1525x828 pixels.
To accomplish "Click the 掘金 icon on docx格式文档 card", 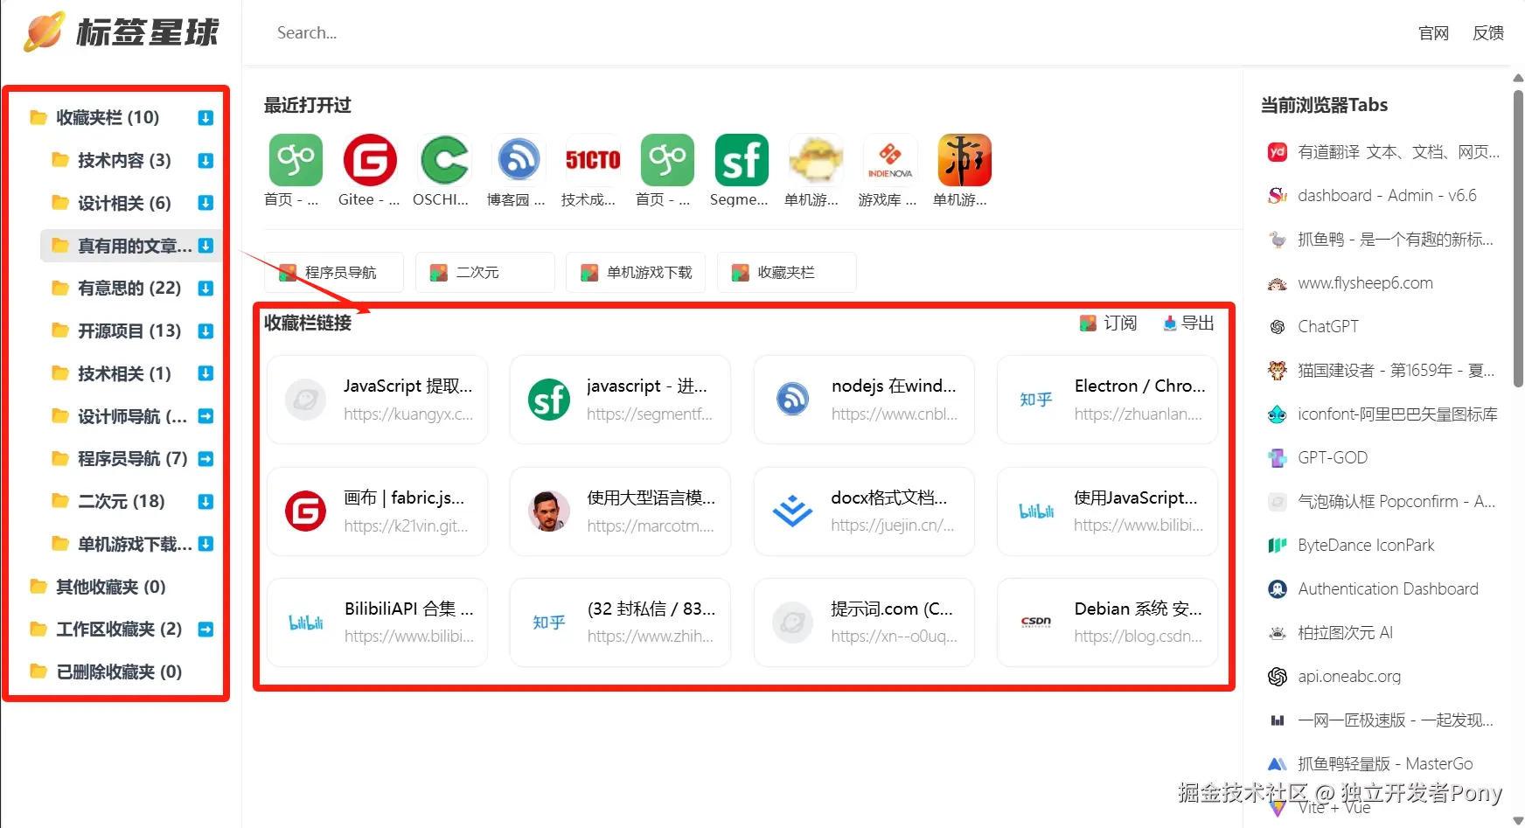I will tap(792, 511).
